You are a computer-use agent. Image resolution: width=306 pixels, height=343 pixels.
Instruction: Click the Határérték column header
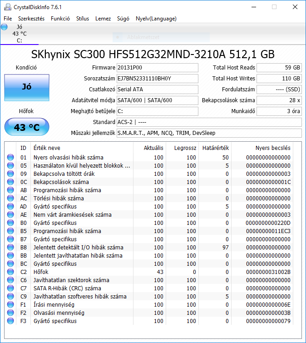pyautogui.click(x=215, y=148)
